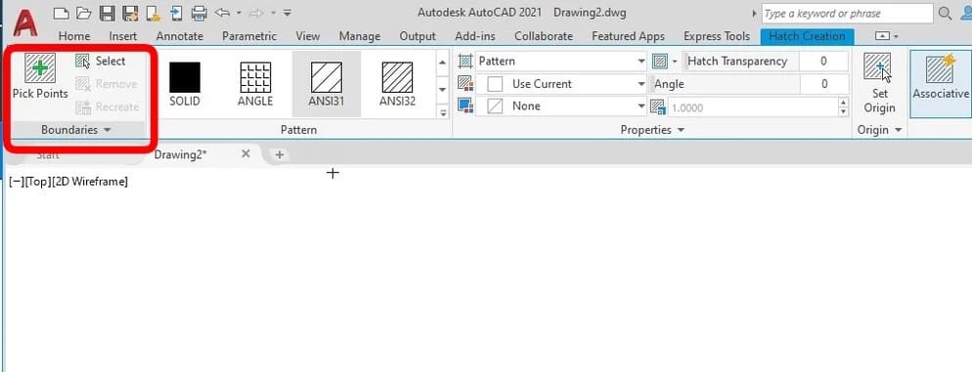Open a new drawing tab with plus button

[279, 154]
